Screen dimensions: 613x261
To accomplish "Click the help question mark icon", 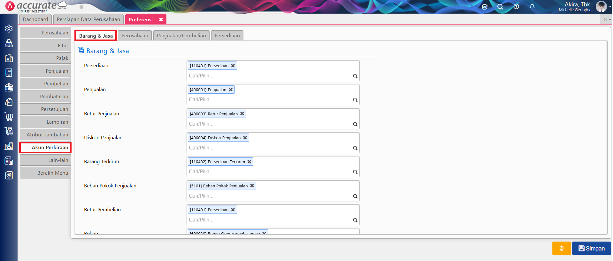I will 516,7.
